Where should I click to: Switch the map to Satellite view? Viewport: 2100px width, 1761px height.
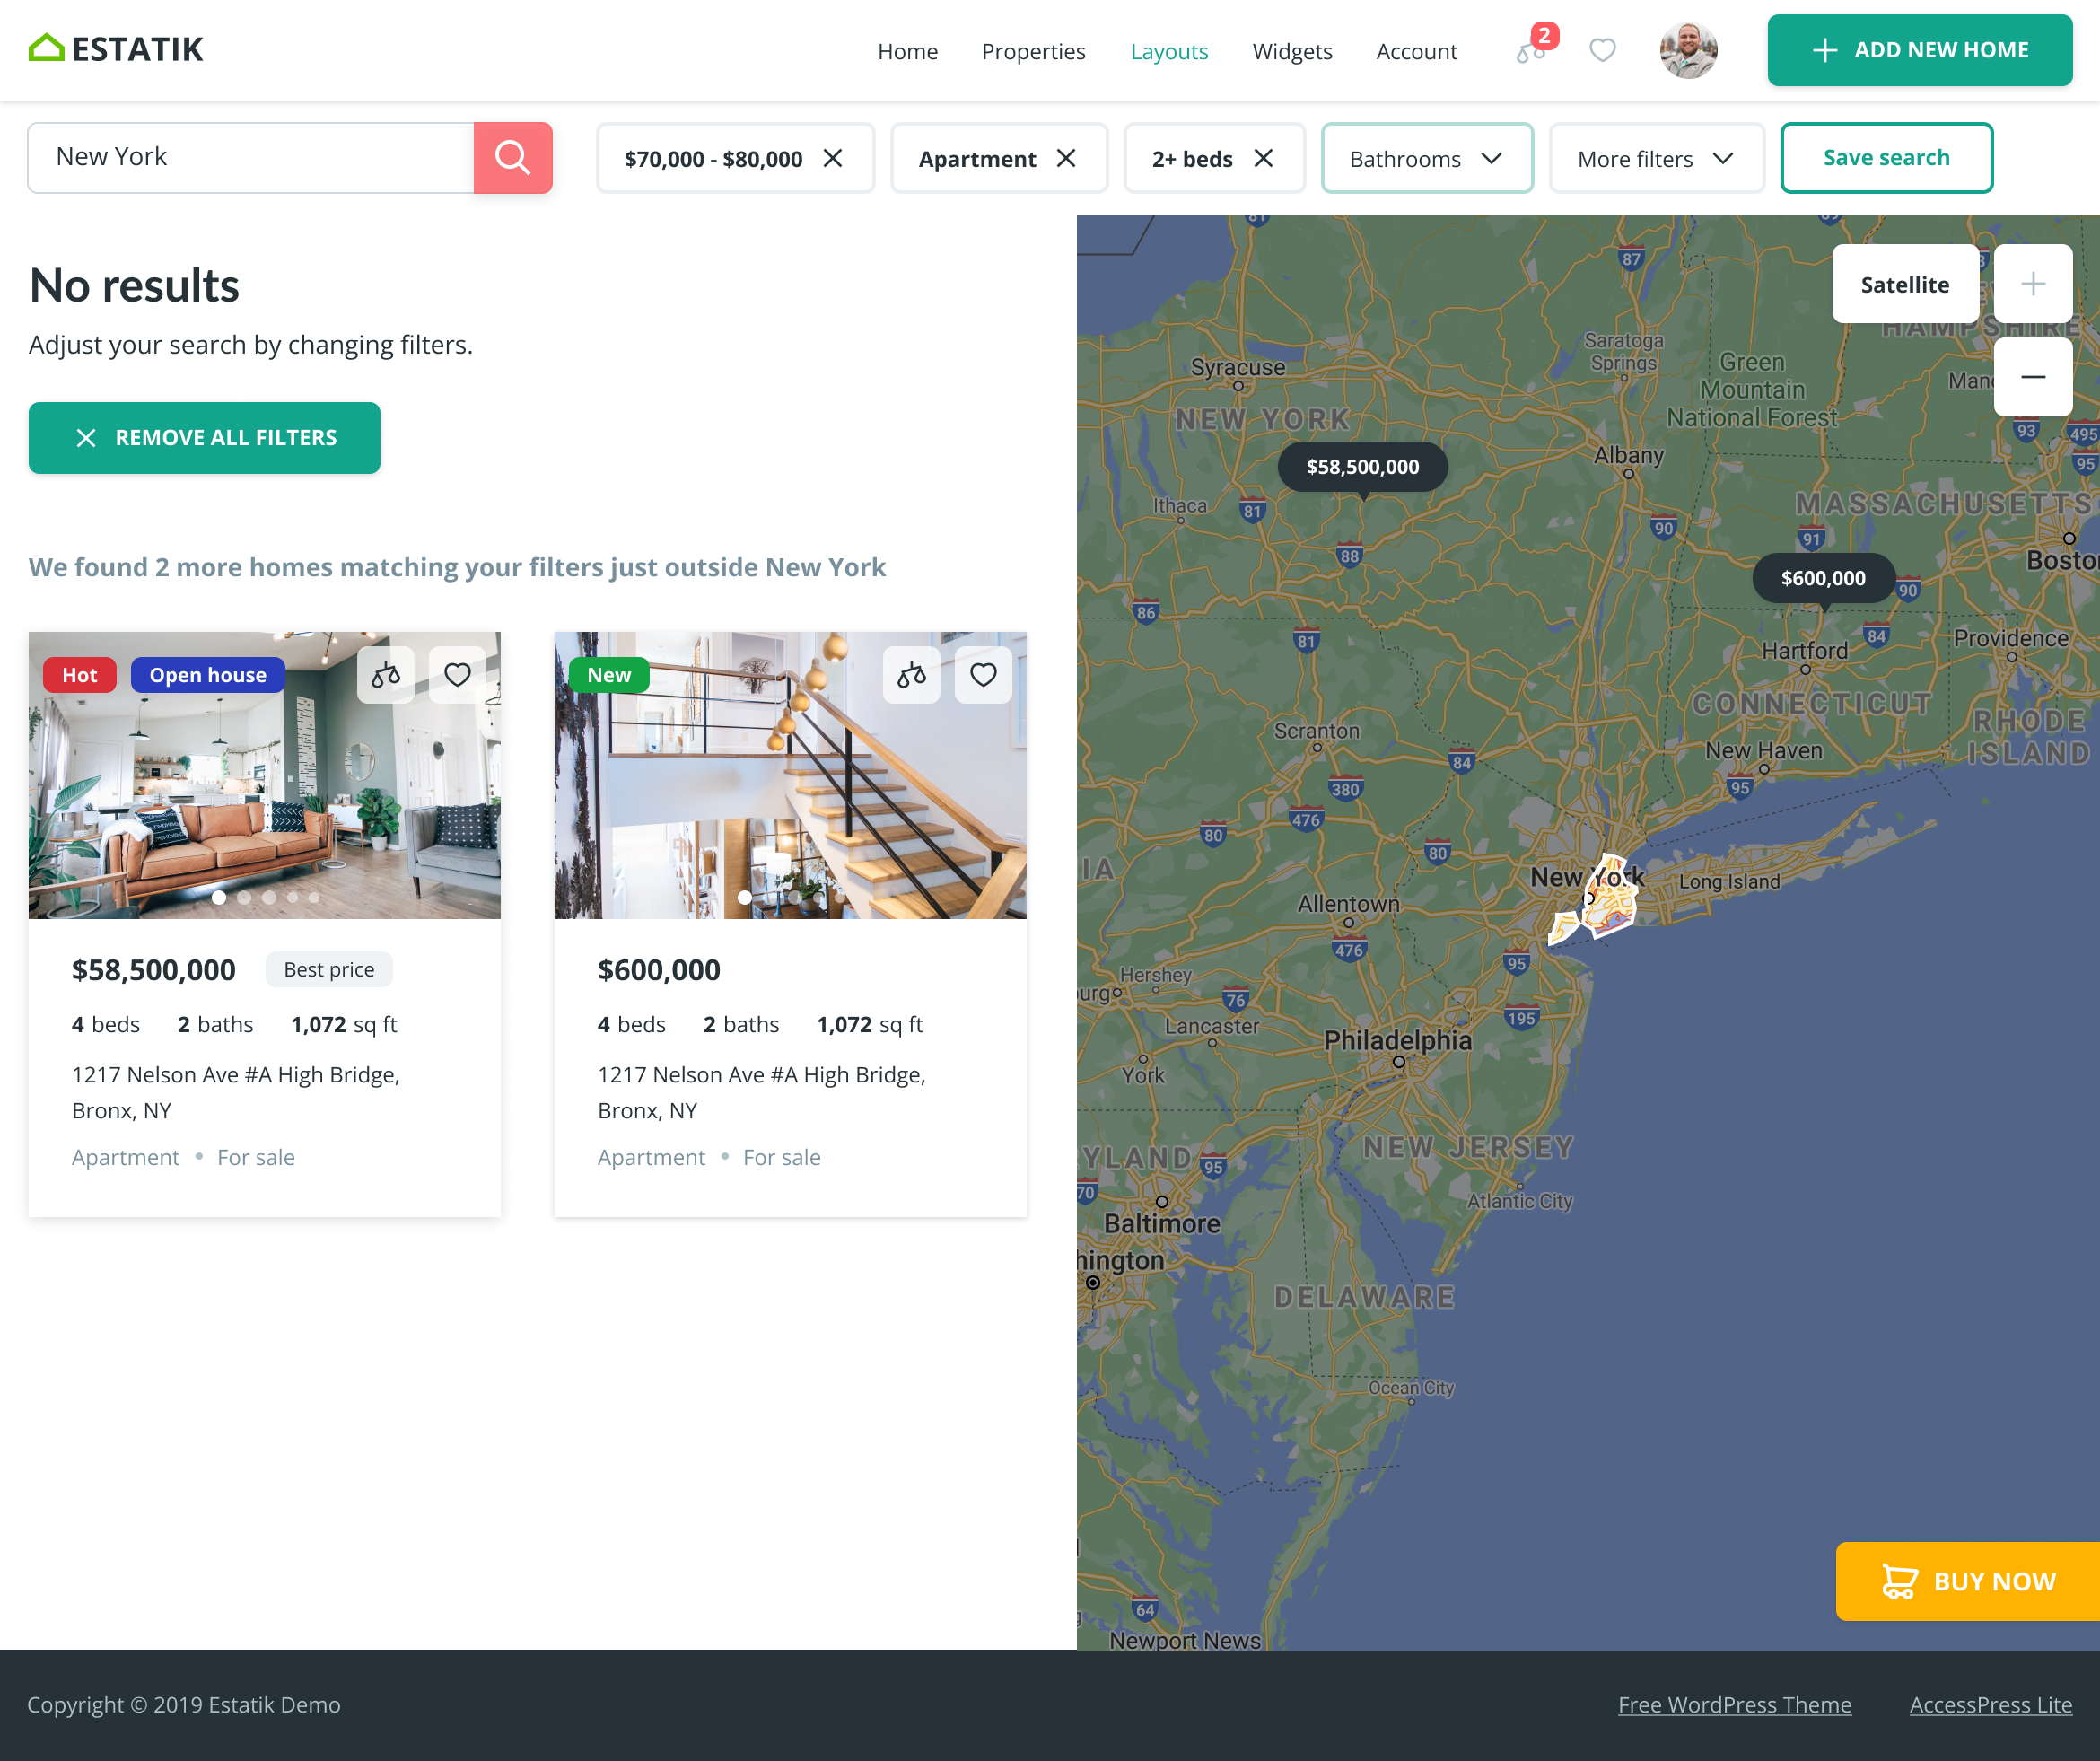tap(1904, 284)
